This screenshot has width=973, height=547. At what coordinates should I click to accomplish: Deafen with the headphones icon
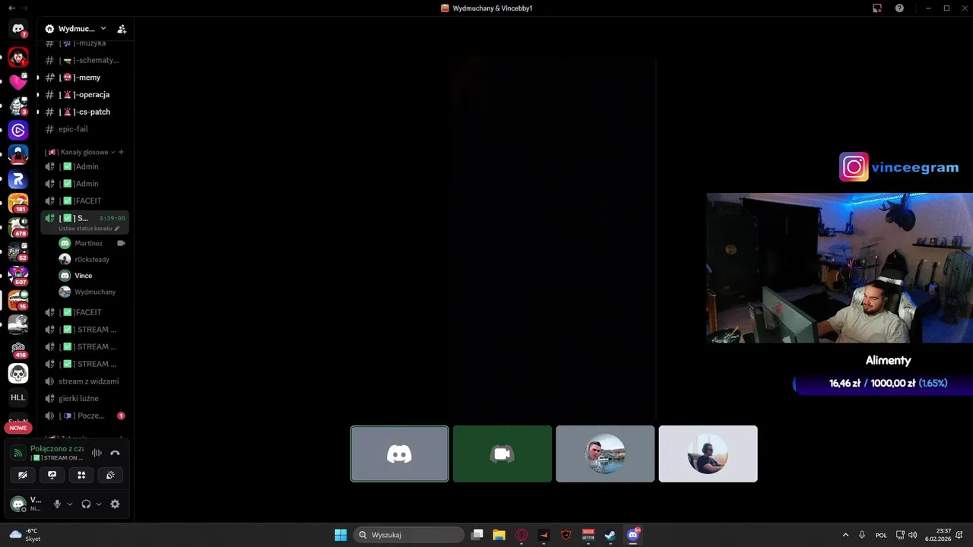point(86,504)
